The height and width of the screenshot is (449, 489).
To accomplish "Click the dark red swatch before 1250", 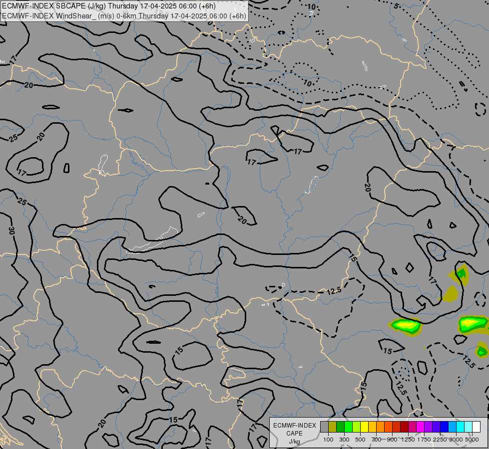I will [404, 427].
